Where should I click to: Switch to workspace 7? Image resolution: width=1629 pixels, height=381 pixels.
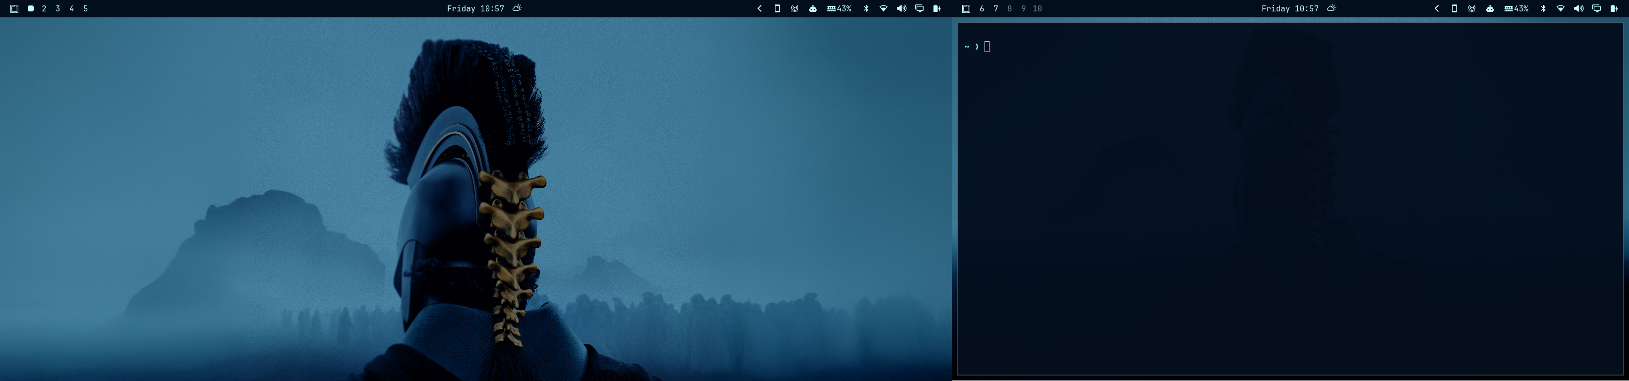click(x=996, y=9)
